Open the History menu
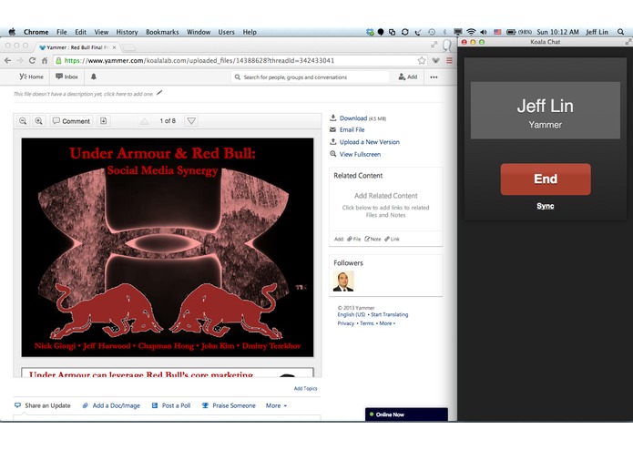This screenshot has width=633, height=450. click(127, 32)
